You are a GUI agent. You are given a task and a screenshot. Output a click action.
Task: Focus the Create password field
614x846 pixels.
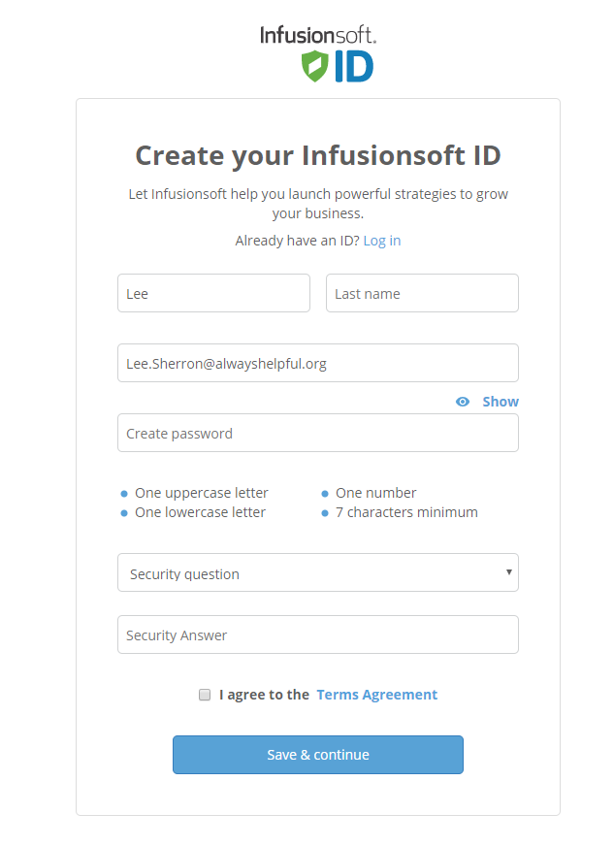click(x=318, y=434)
